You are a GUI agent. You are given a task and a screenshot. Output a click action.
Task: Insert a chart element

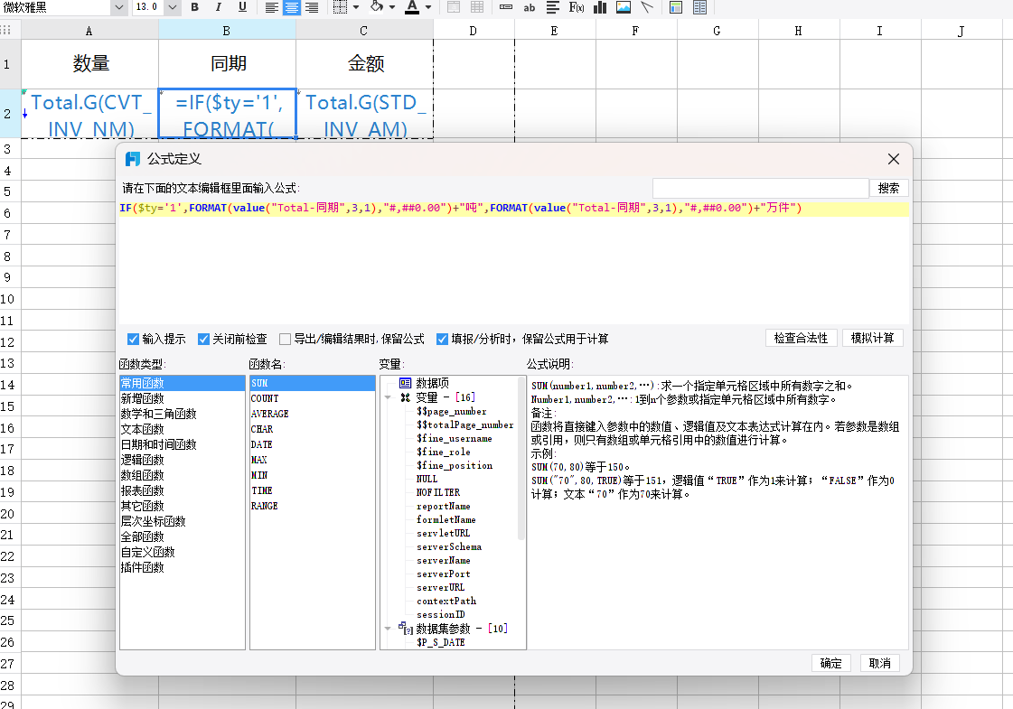[600, 7]
